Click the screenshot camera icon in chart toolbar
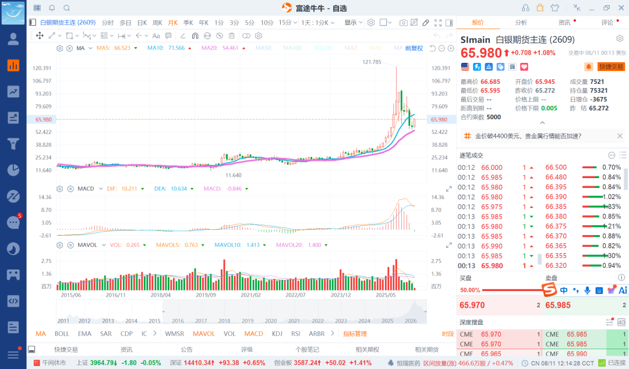The image size is (629, 369). tap(403, 23)
